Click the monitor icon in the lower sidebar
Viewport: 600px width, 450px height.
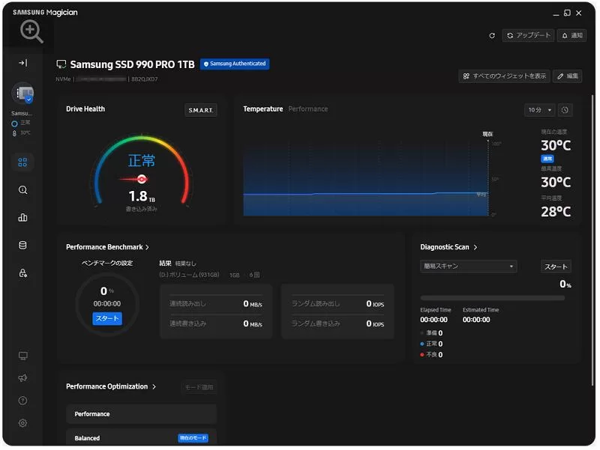click(22, 356)
